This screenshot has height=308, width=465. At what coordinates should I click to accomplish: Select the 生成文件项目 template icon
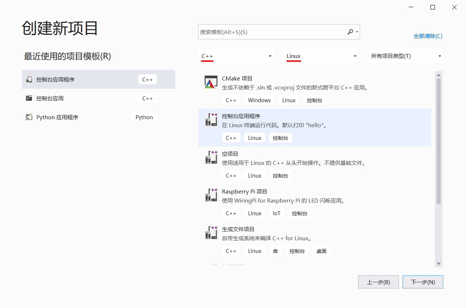pos(211,233)
